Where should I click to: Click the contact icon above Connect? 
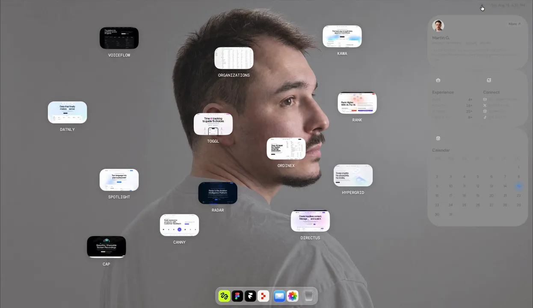point(489,80)
